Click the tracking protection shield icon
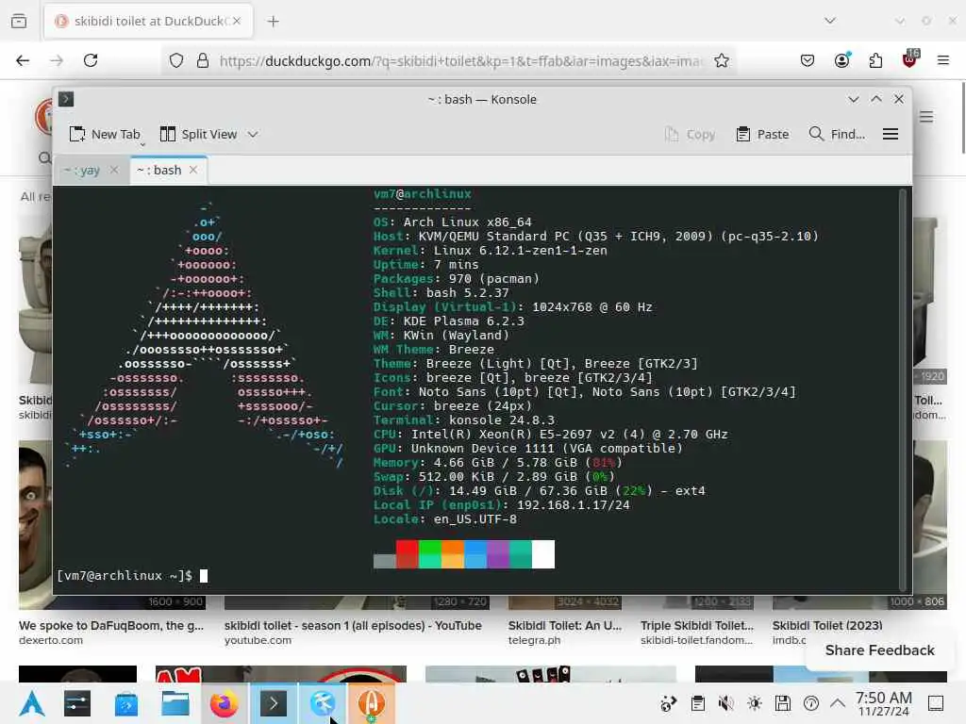 pos(176,60)
